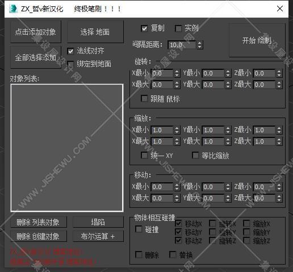This screenshot has width=293, height=272.
Task: Close the ZX brush dialog window
Action: 280,9
